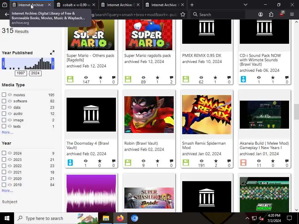Open the extensions puzzle-piece icon
Viewport: 299px width, 224px height.
pyautogui.click(x=271, y=15)
